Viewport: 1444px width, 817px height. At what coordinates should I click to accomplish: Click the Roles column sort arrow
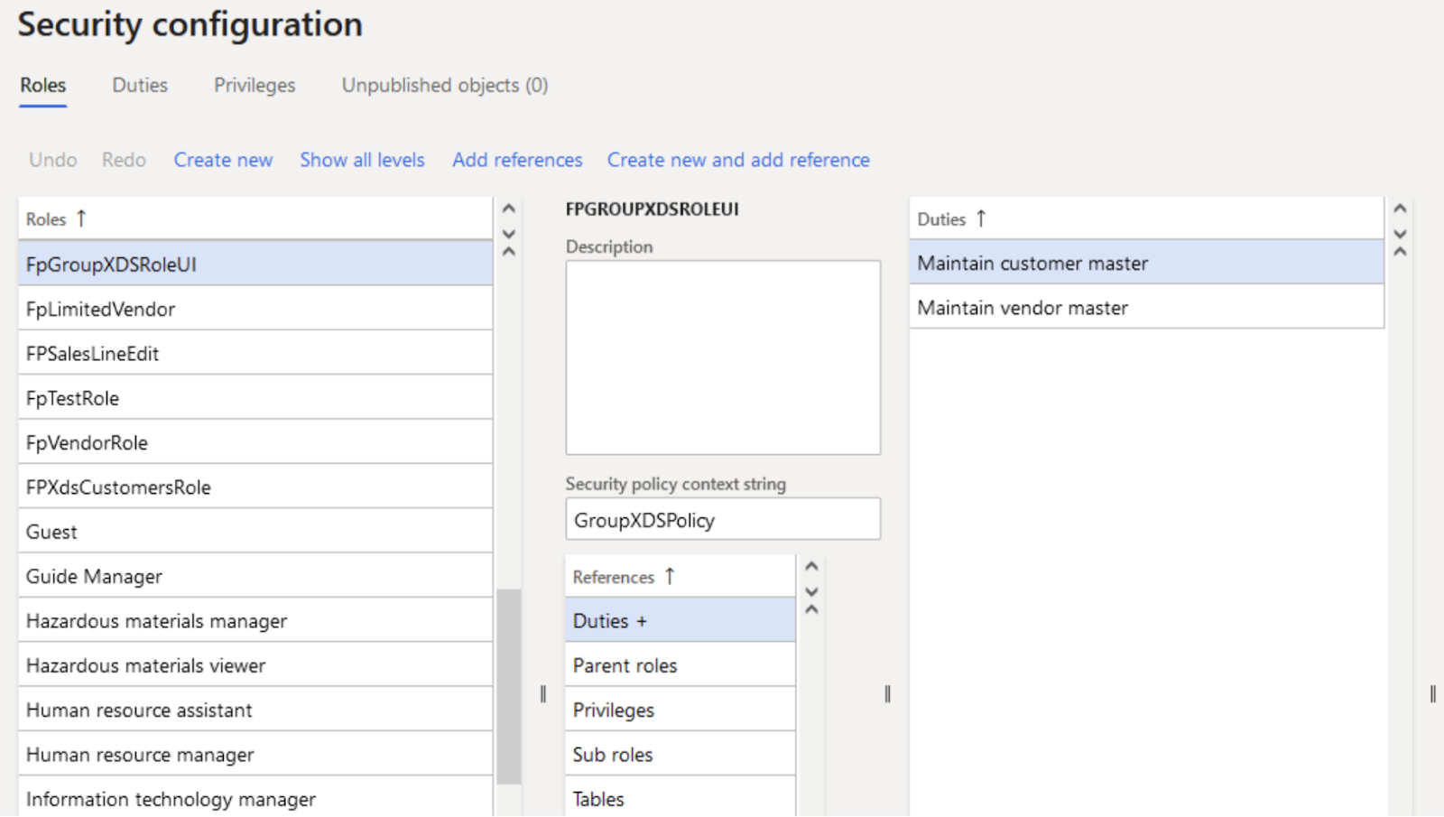[x=81, y=218]
